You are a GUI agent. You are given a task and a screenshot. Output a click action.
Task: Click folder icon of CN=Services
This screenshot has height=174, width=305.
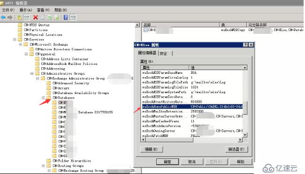pyautogui.click(x=20, y=40)
